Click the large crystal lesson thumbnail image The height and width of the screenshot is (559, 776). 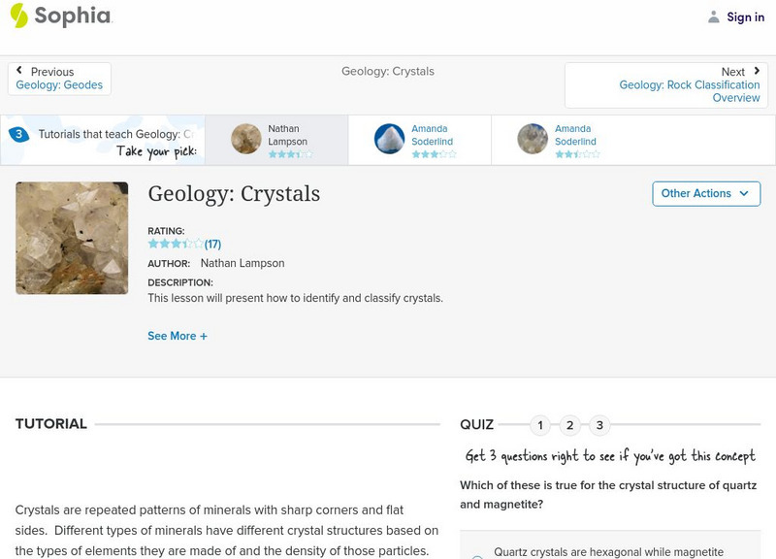coord(72,238)
